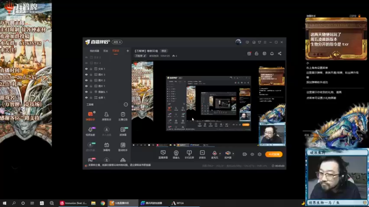Toggle visibility of 文本 1 layer

coord(86,69)
